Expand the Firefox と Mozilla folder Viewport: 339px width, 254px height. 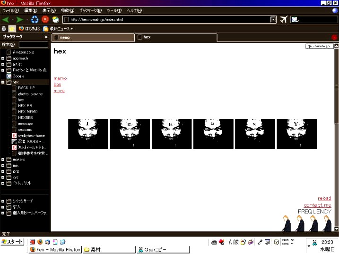tap(3, 70)
